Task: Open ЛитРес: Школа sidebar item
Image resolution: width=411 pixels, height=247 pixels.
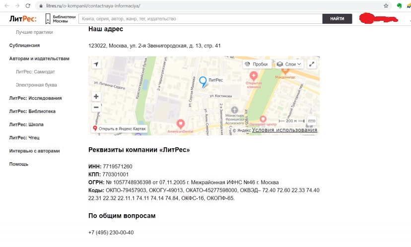Action: click(26, 124)
